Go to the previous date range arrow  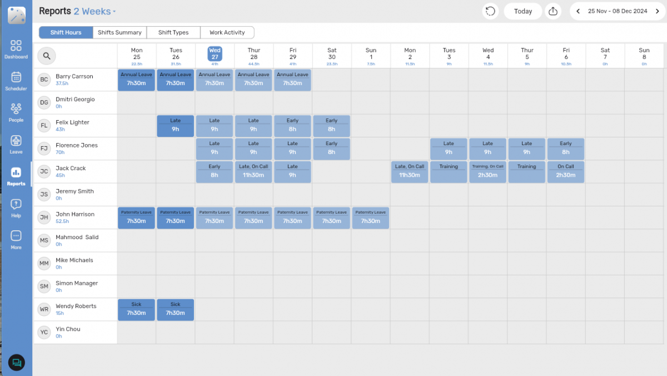[578, 11]
